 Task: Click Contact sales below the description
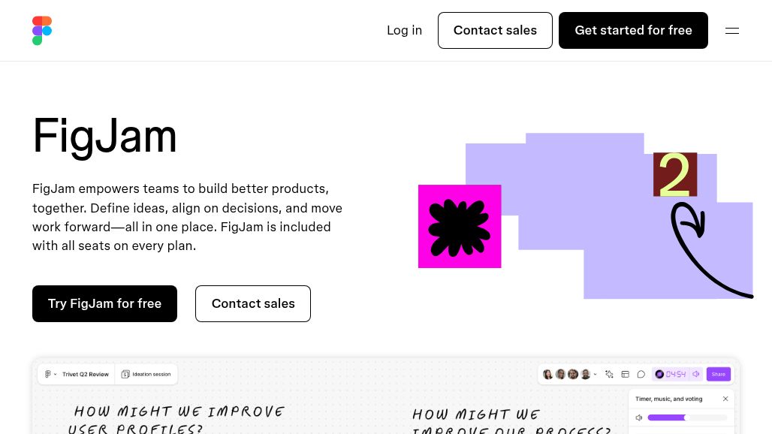point(253,303)
